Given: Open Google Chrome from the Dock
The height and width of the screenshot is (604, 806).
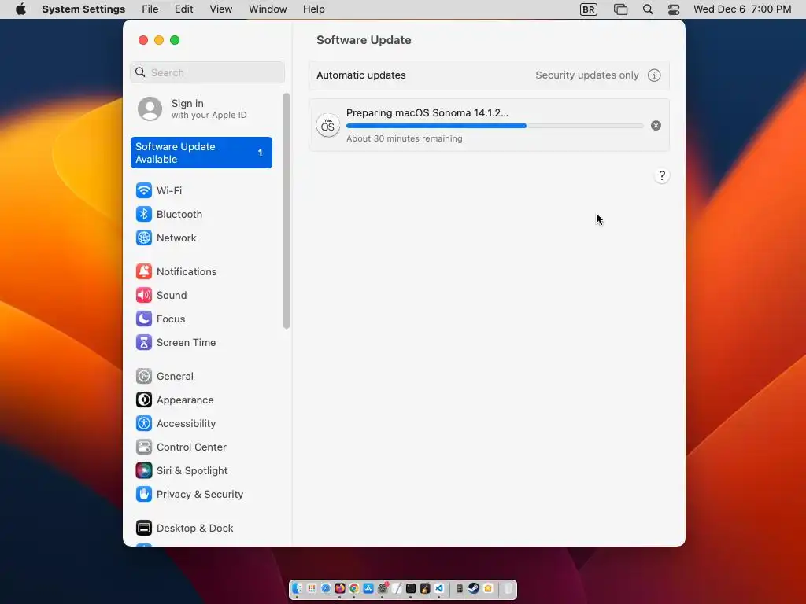Looking at the screenshot, I should pos(354,588).
